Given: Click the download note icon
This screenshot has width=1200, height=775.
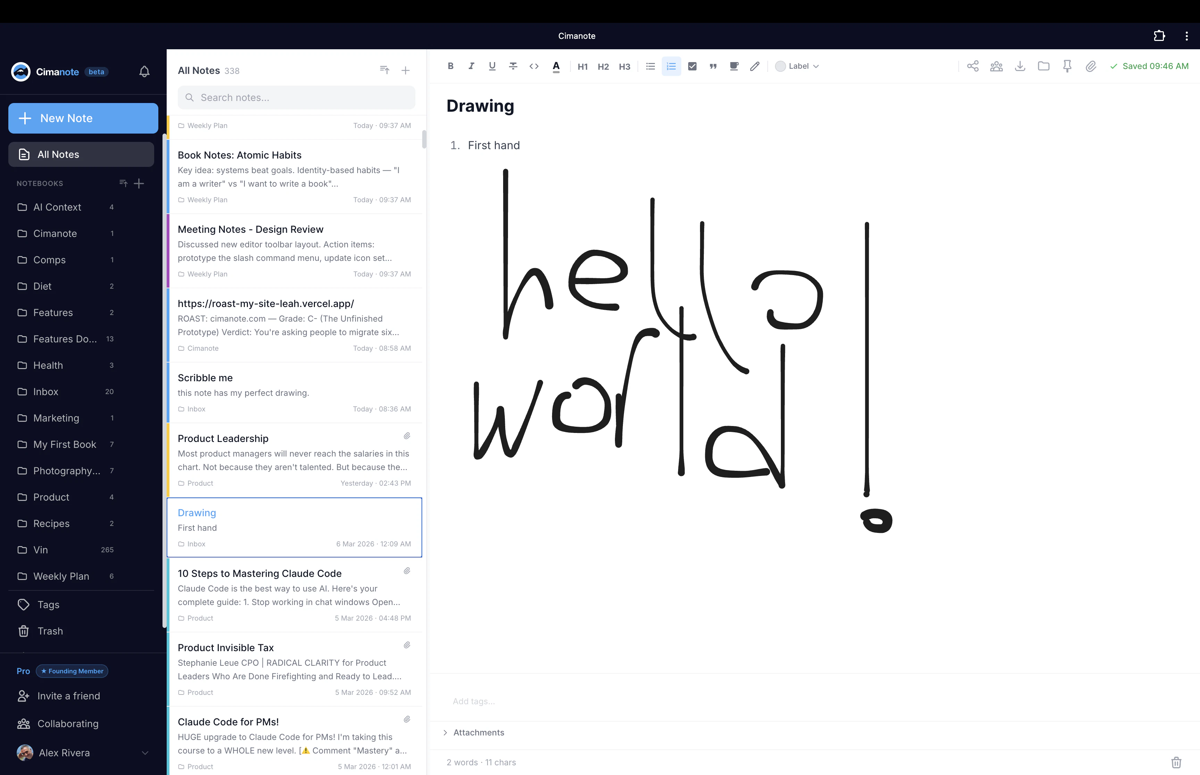Looking at the screenshot, I should click(x=1020, y=66).
